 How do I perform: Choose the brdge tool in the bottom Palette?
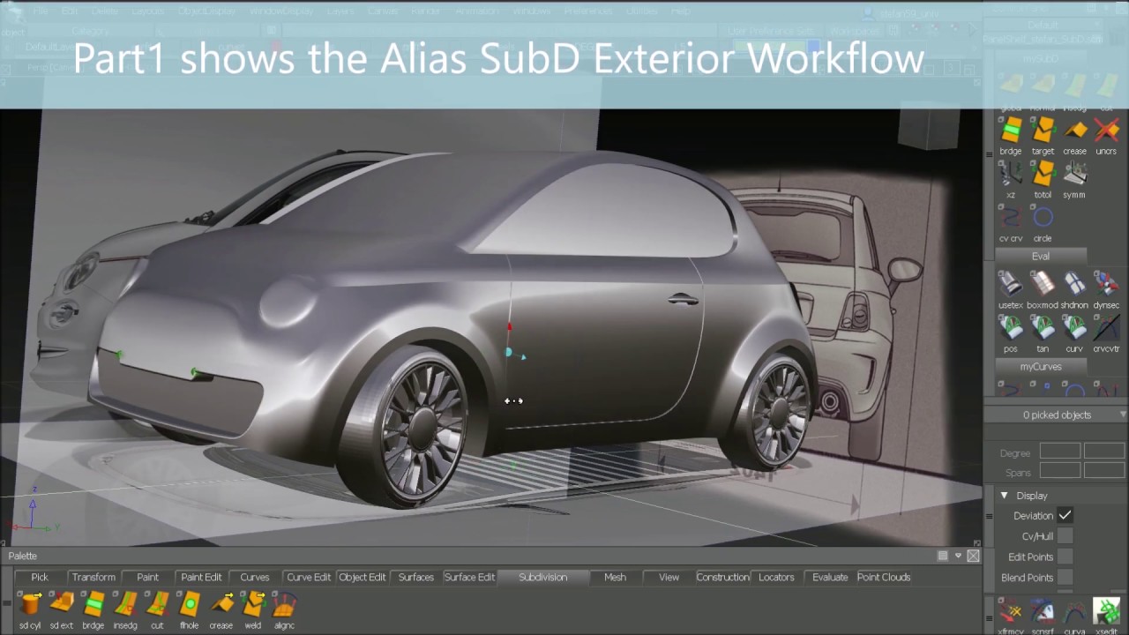(x=93, y=605)
